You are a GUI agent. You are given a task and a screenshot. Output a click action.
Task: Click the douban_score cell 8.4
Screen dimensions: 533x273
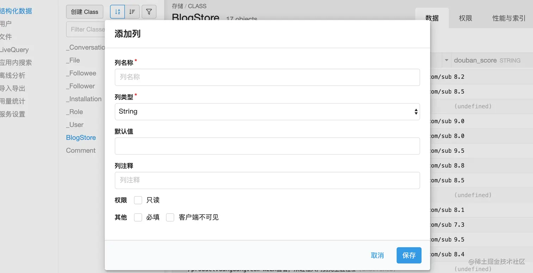[x=459, y=254]
